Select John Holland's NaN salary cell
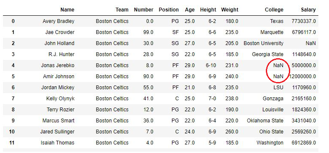This screenshot has height=153, width=329. (x=311, y=43)
